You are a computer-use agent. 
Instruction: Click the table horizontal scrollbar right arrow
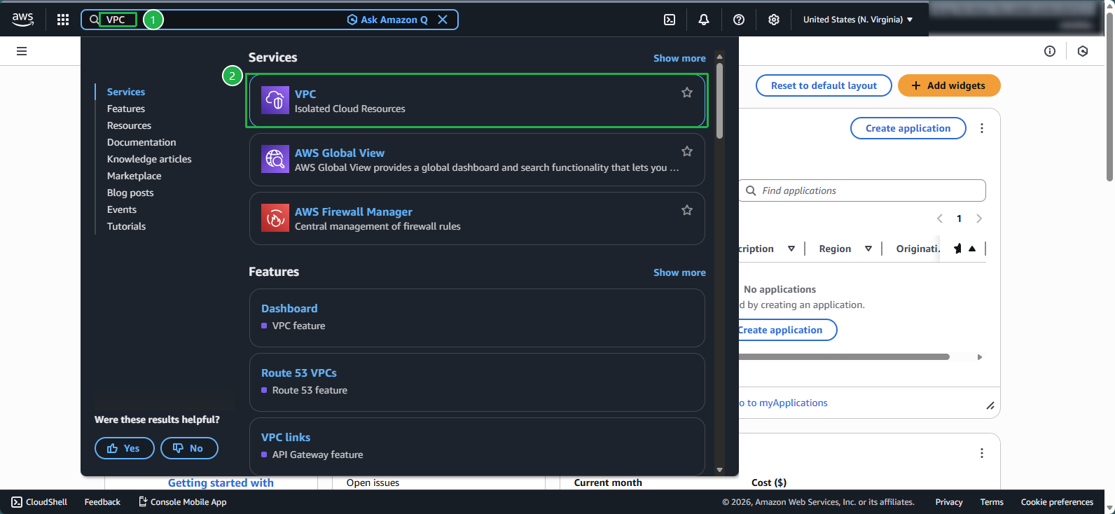click(x=980, y=357)
